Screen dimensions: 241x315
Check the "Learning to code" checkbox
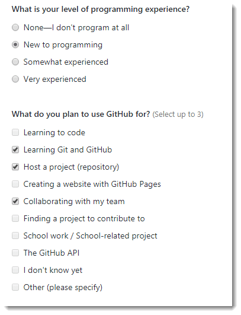15,133
